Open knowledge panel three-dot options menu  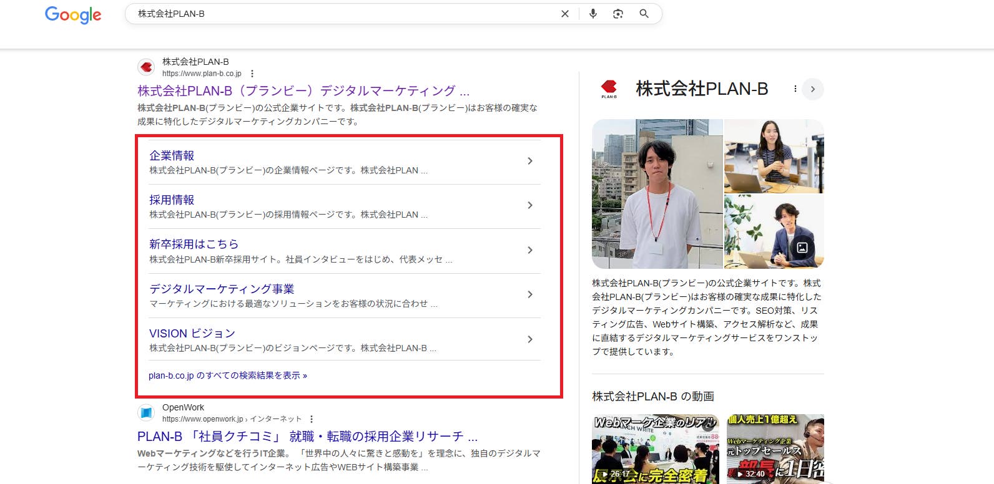[x=795, y=89]
